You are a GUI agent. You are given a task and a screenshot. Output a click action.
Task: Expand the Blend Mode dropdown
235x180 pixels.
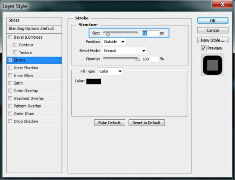click(x=125, y=51)
